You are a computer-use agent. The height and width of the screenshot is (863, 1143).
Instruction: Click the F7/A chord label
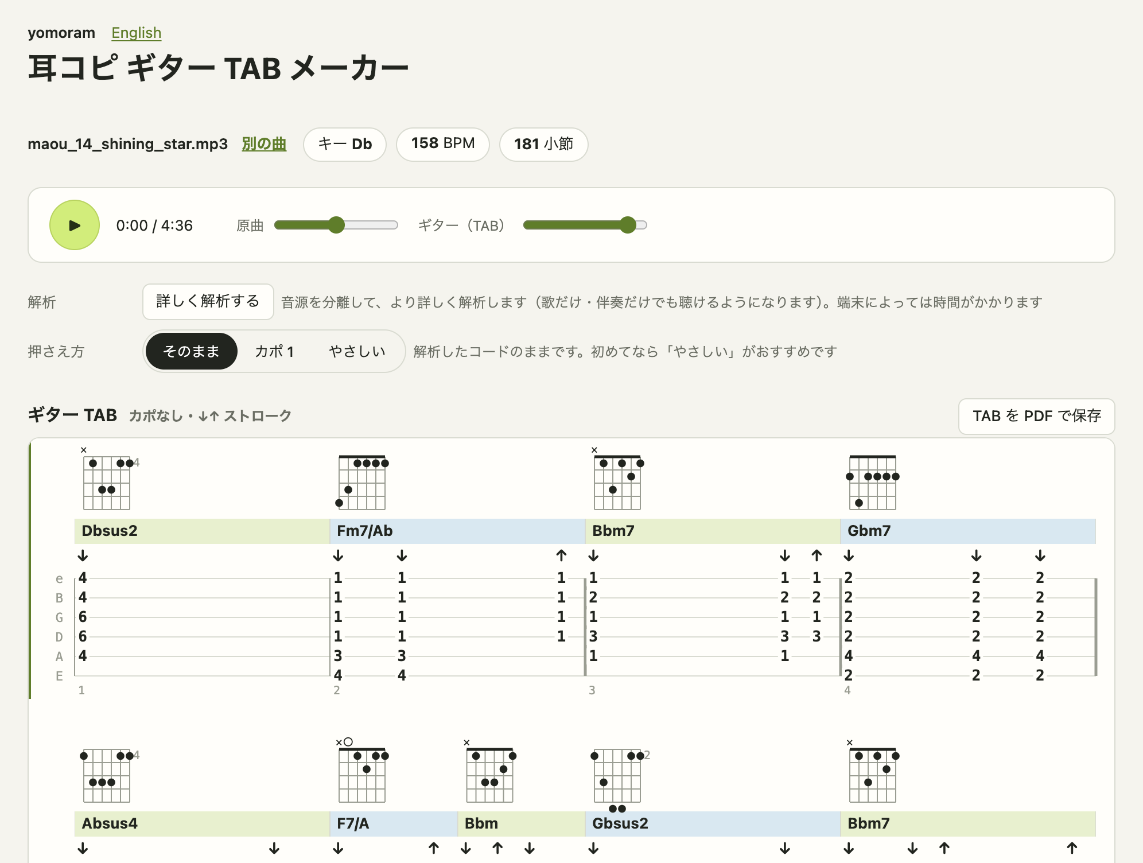tap(353, 823)
